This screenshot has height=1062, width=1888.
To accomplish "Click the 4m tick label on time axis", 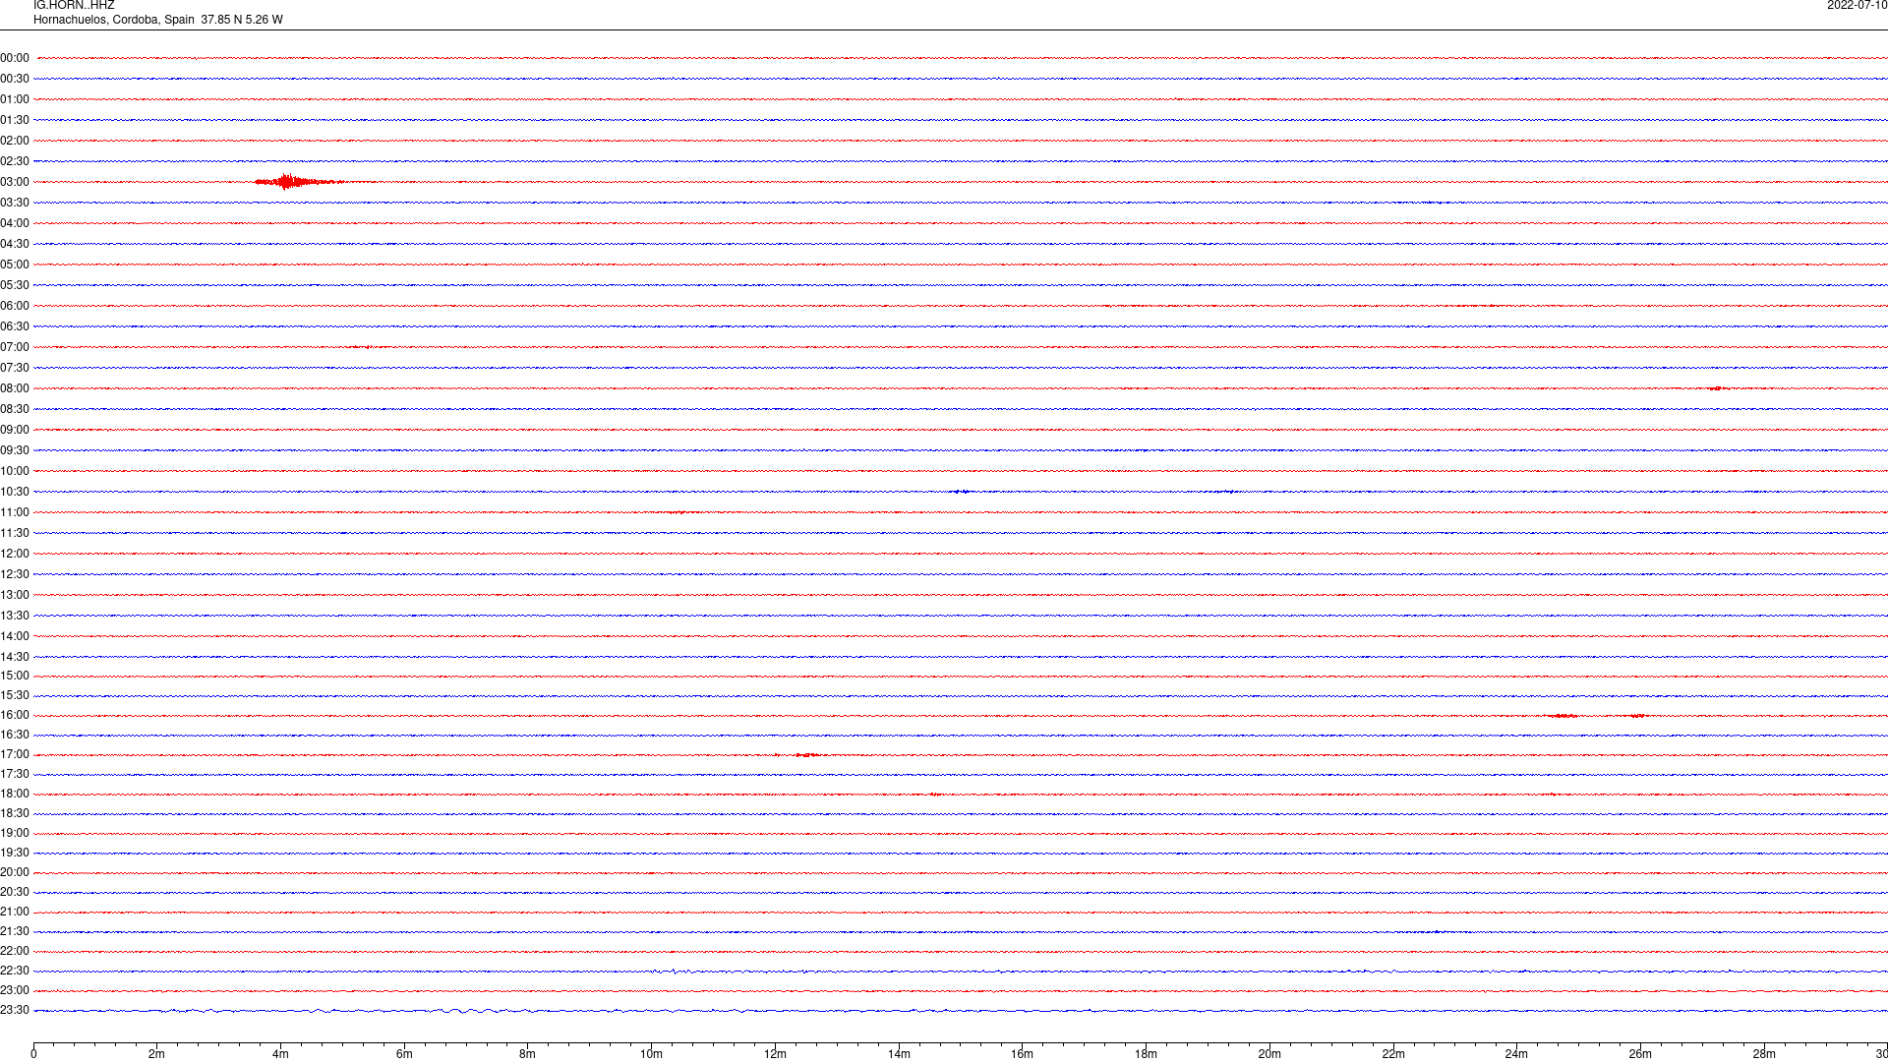I will 280,1054.
